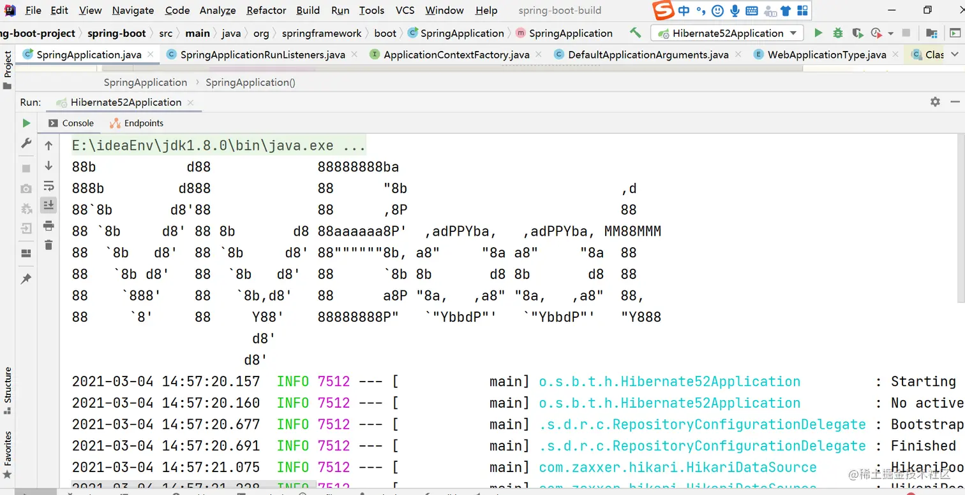Switch to the SpringApplicationRunListeners.java tab

click(x=262, y=55)
